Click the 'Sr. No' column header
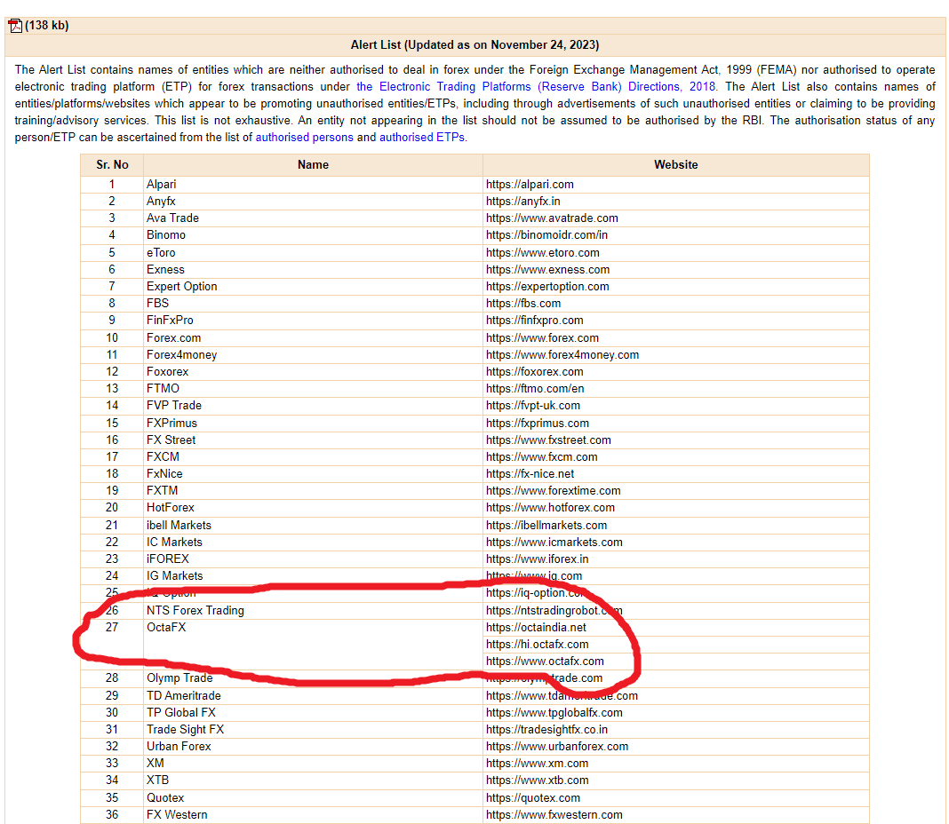This screenshot has width=949, height=824. click(x=112, y=164)
